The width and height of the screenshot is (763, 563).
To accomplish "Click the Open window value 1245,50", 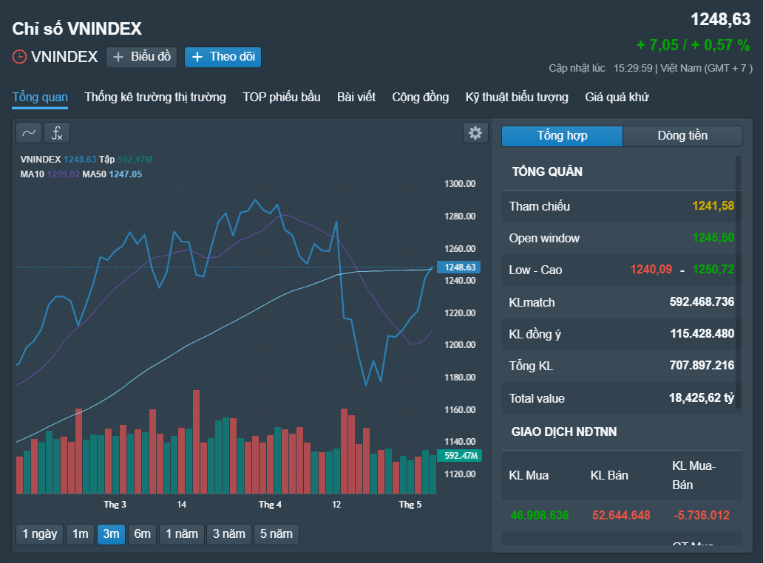I will click(x=713, y=238).
